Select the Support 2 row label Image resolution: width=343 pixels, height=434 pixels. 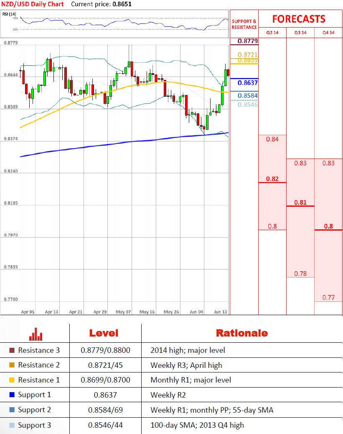point(35,410)
